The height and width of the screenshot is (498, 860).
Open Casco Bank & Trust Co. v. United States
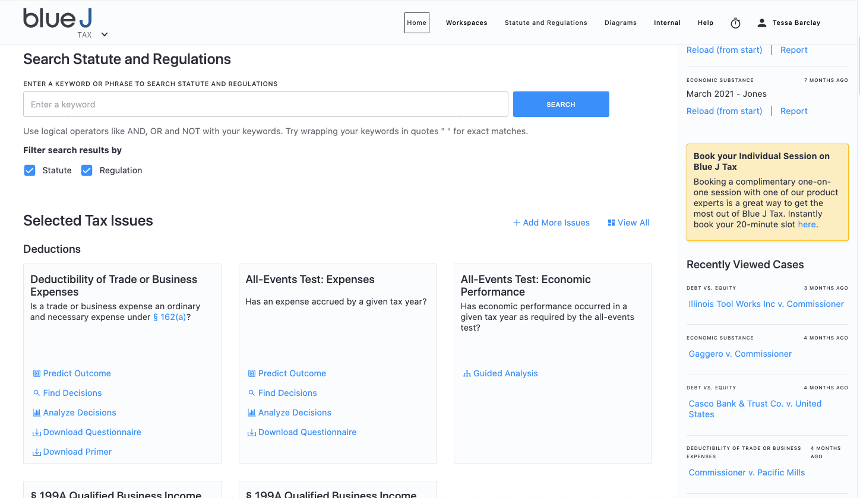755,409
